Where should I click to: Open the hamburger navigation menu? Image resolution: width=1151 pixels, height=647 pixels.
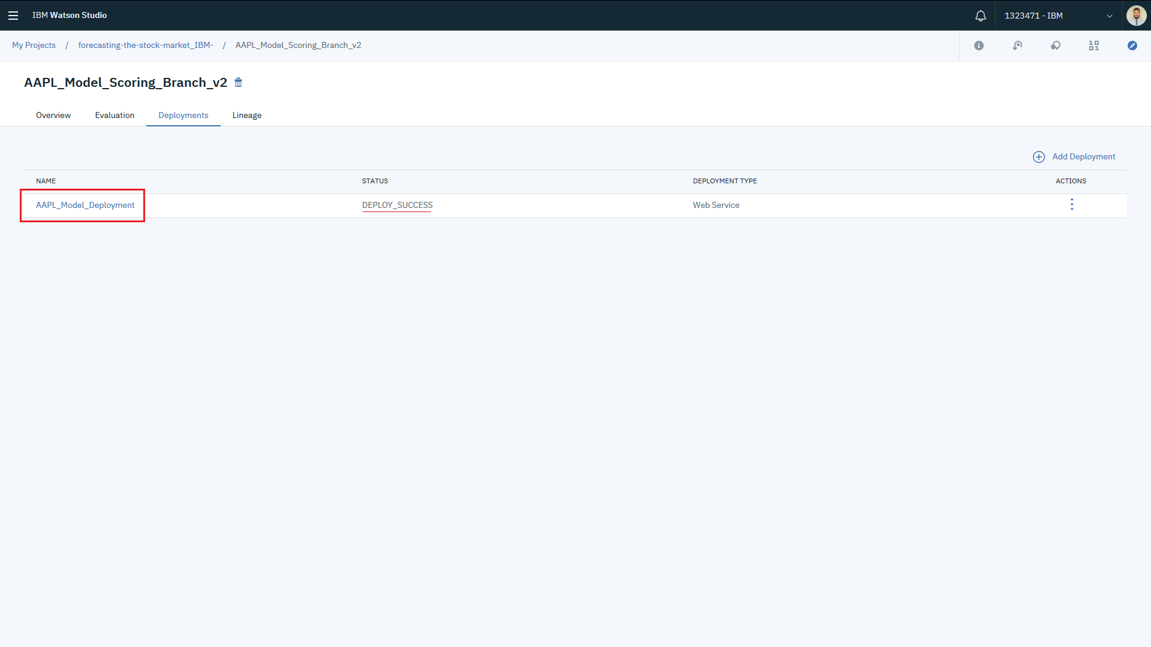(13, 16)
